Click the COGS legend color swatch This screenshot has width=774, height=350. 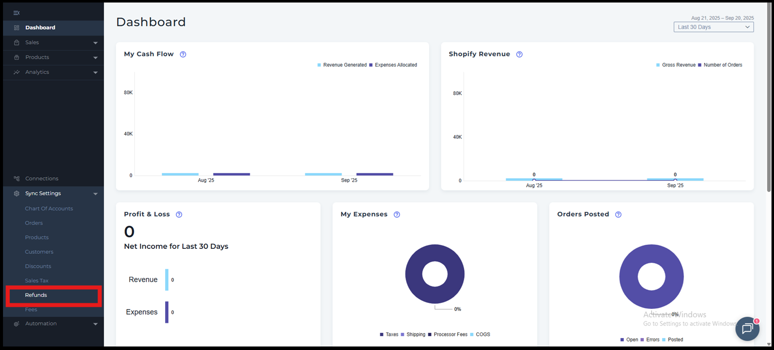coord(472,334)
